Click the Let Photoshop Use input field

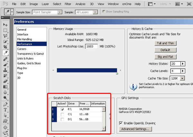pyautogui.click(x=91, y=47)
